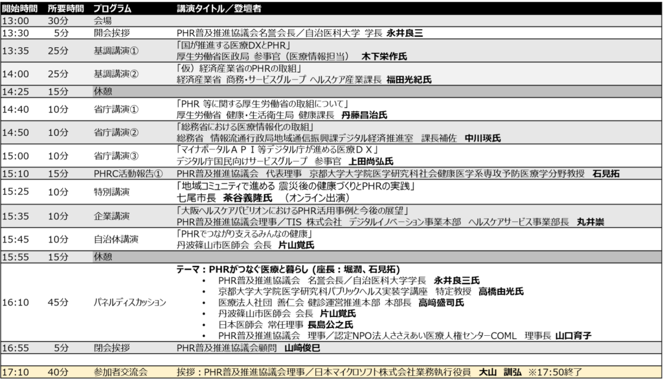Click speaker name 中川瑛氏
663x383 pixels.
pos(483,138)
